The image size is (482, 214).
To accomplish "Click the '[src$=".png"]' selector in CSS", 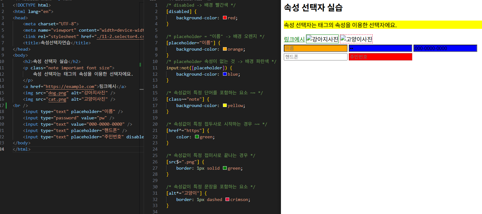I will pos(183,162).
